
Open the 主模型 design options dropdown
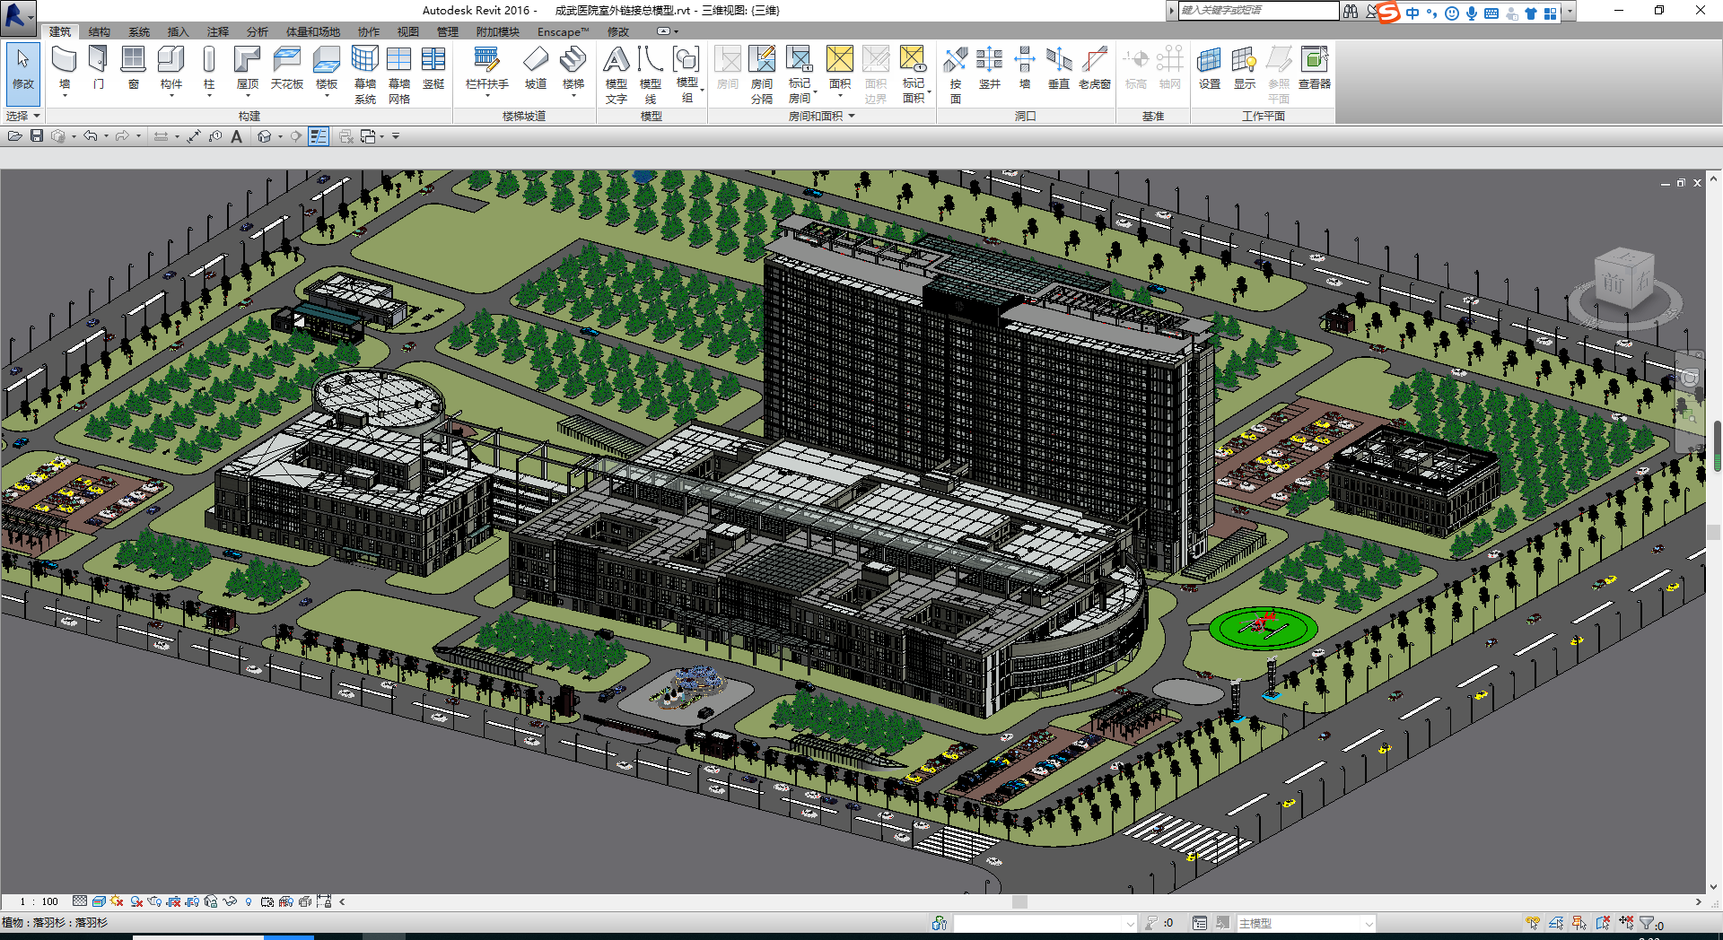tap(1305, 923)
